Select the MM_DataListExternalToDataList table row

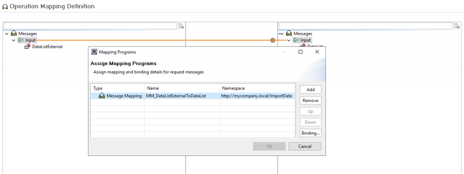point(193,96)
